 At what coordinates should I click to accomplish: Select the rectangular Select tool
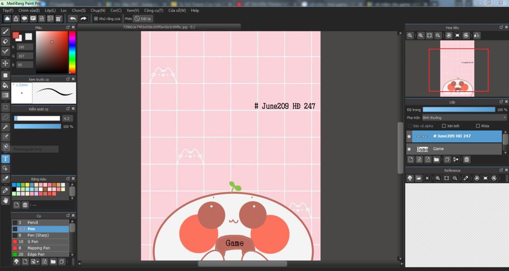(x=5, y=107)
